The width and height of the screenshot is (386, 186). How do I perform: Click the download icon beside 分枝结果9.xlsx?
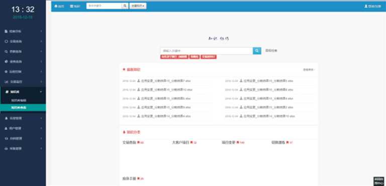(x=139, y=107)
